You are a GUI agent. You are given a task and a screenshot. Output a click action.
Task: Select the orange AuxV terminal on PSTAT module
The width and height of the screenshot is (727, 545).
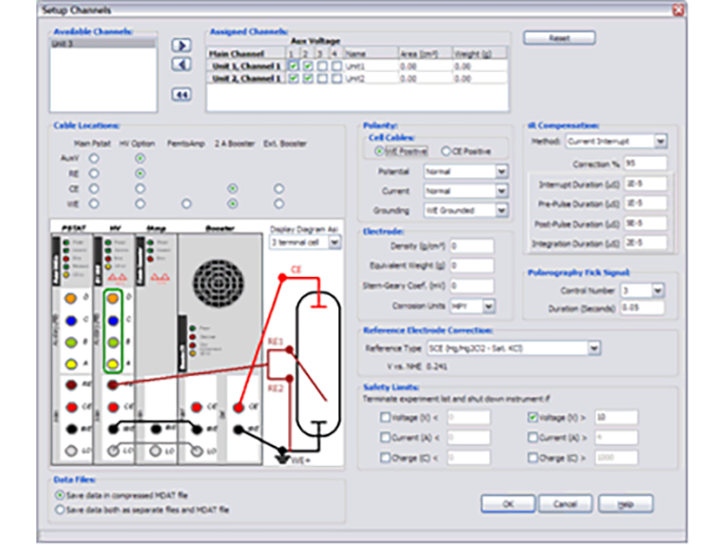pos(69,297)
